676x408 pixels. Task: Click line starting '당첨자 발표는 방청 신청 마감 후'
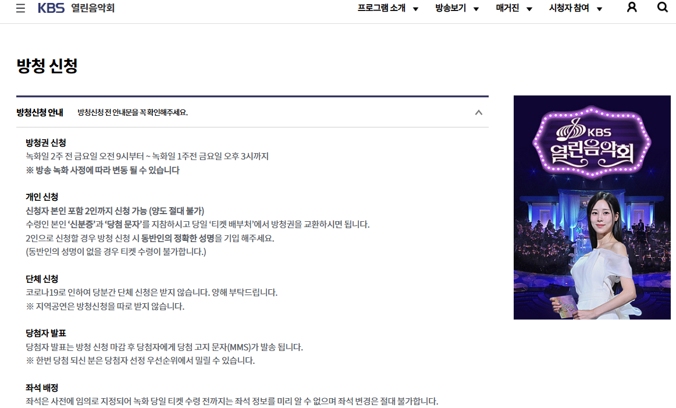pos(164,347)
